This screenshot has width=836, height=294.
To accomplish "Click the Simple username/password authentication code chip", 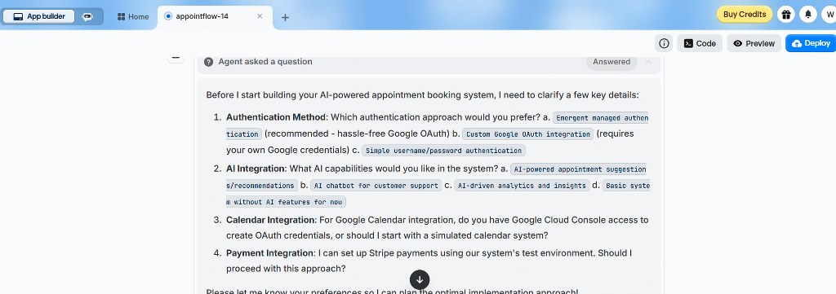I will point(443,151).
